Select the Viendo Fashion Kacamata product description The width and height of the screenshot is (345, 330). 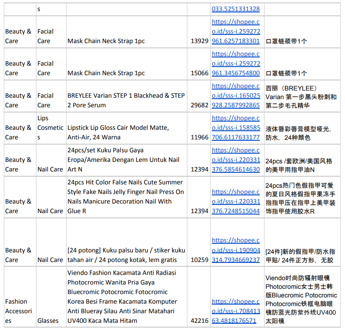click(x=122, y=297)
